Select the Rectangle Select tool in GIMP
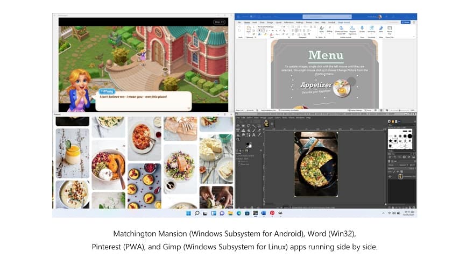Viewport: 452px width, 259px height. [x=243, y=126]
